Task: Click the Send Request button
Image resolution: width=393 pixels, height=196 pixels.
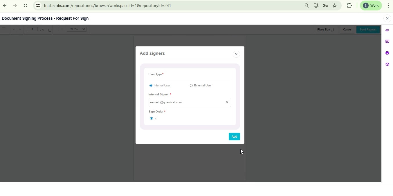Action: pyautogui.click(x=368, y=30)
